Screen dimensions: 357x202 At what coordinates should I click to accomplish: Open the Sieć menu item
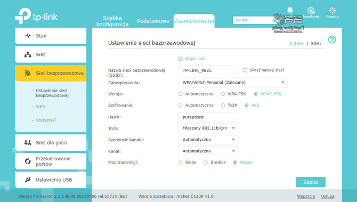click(51, 54)
